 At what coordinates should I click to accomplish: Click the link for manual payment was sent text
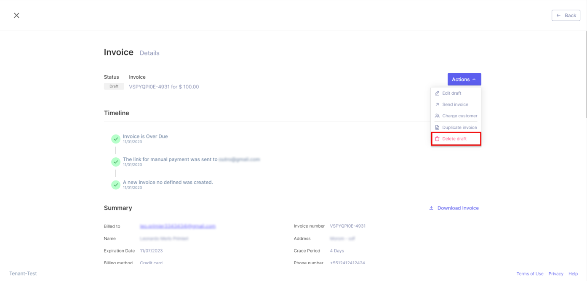(170, 159)
